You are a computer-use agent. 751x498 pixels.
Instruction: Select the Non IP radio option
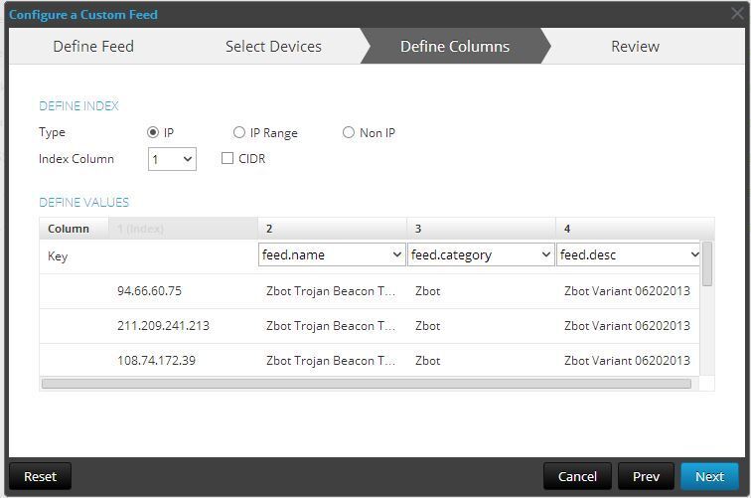click(x=349, y=132)
